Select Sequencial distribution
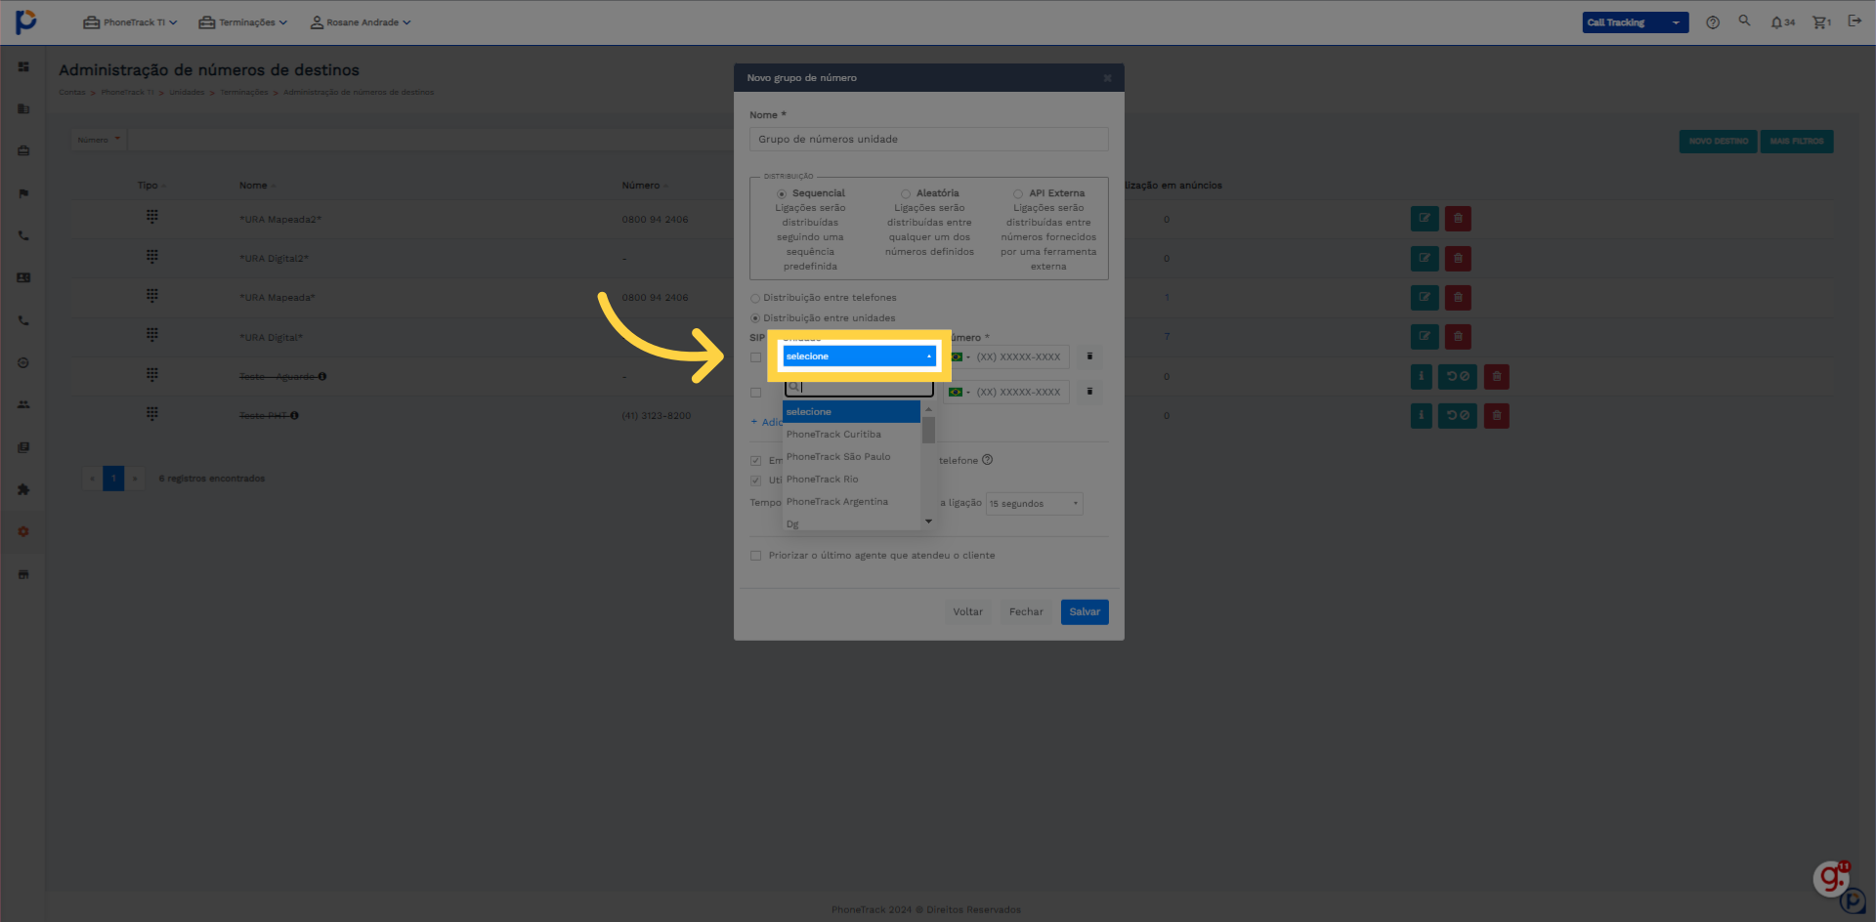1876x922 pixels. pyautogui.click(x=782, y=194)
